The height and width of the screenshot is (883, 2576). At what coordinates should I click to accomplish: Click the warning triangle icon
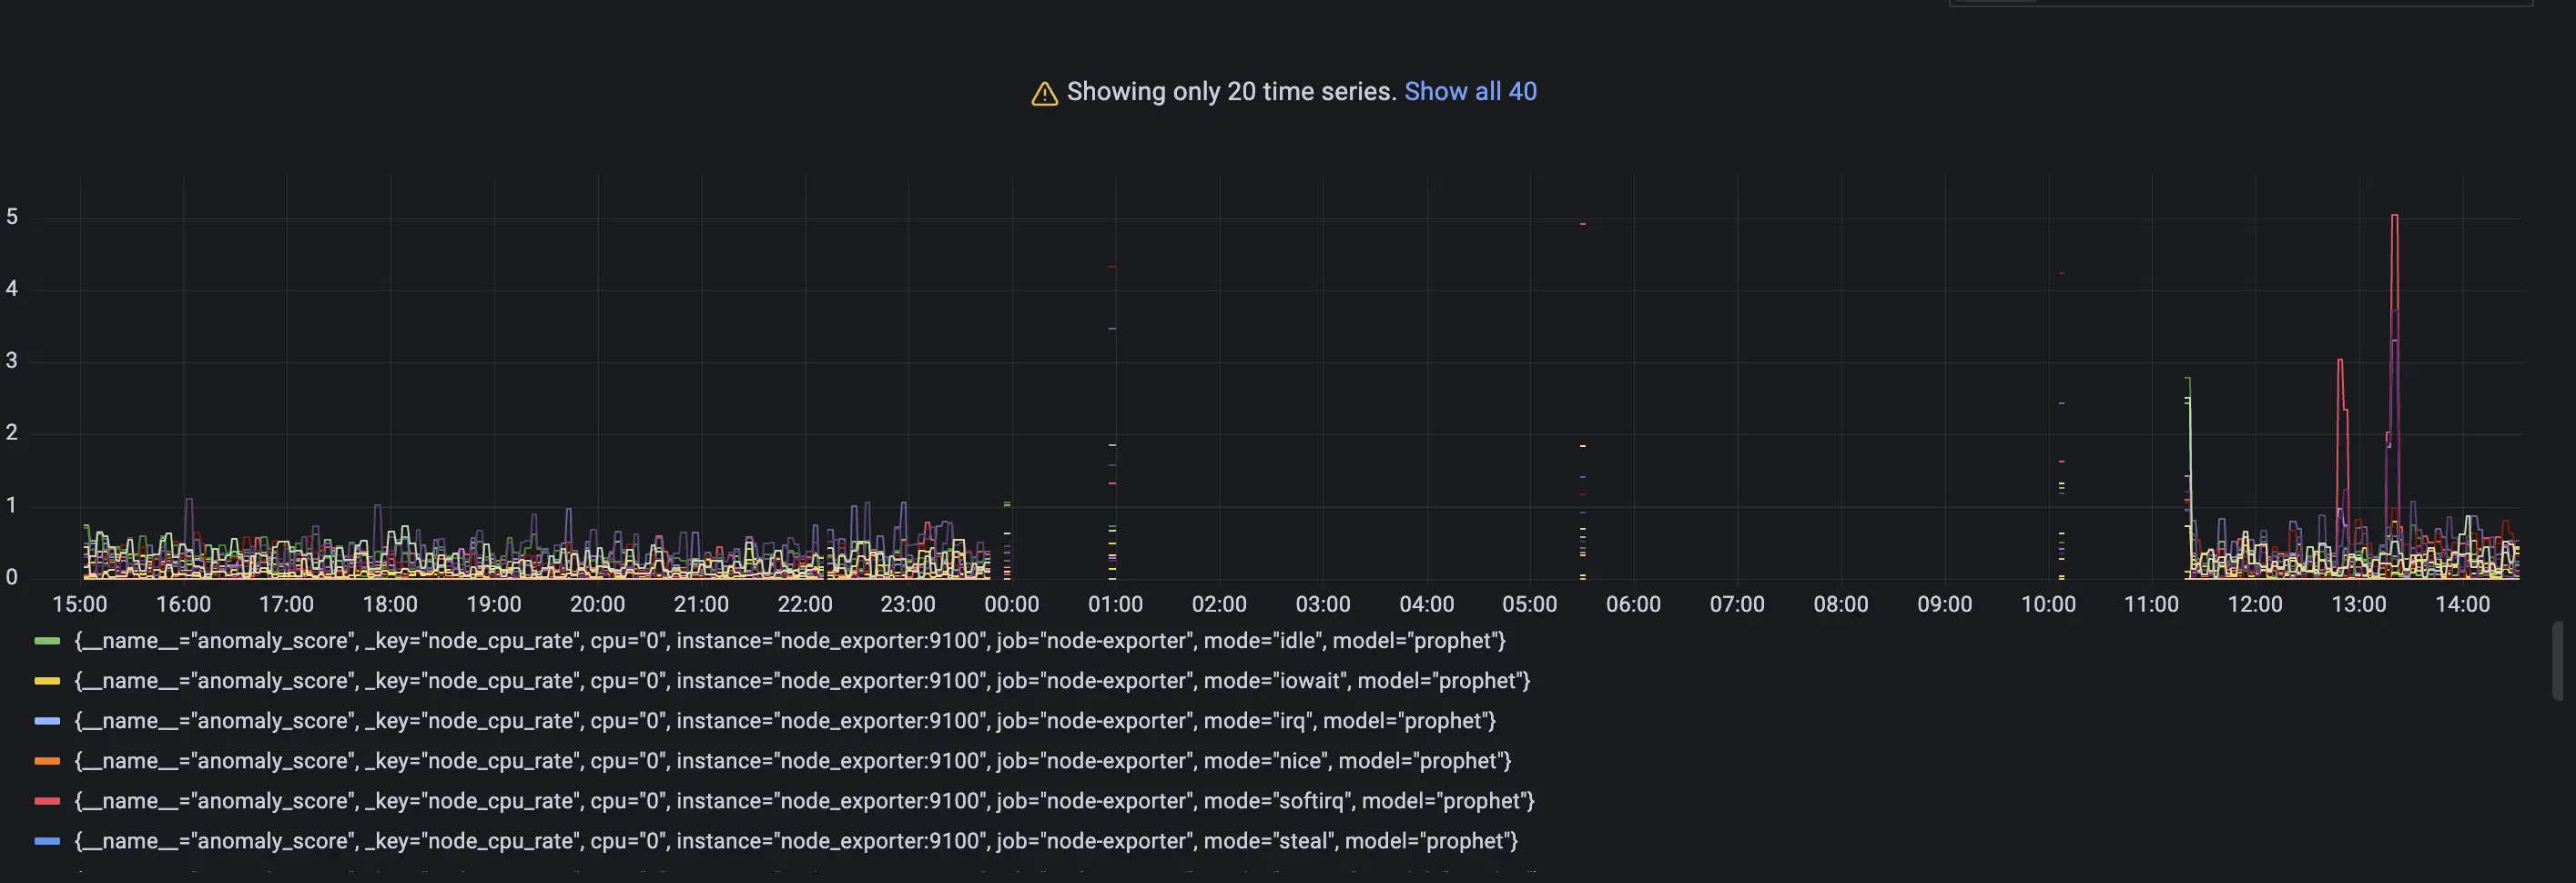coord(1044,94)
